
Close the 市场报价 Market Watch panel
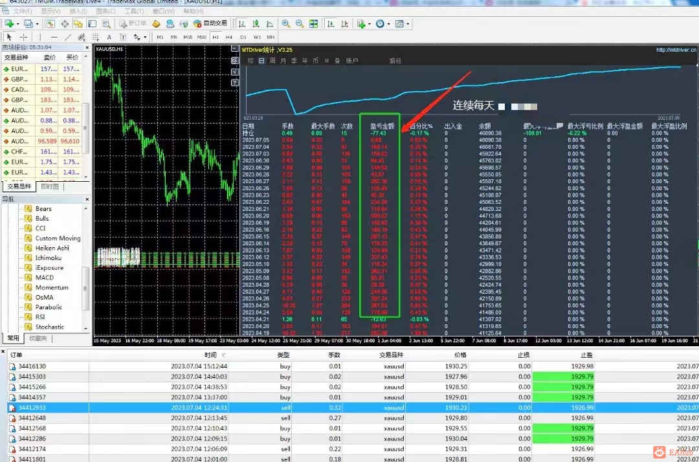tap(87, 47)
